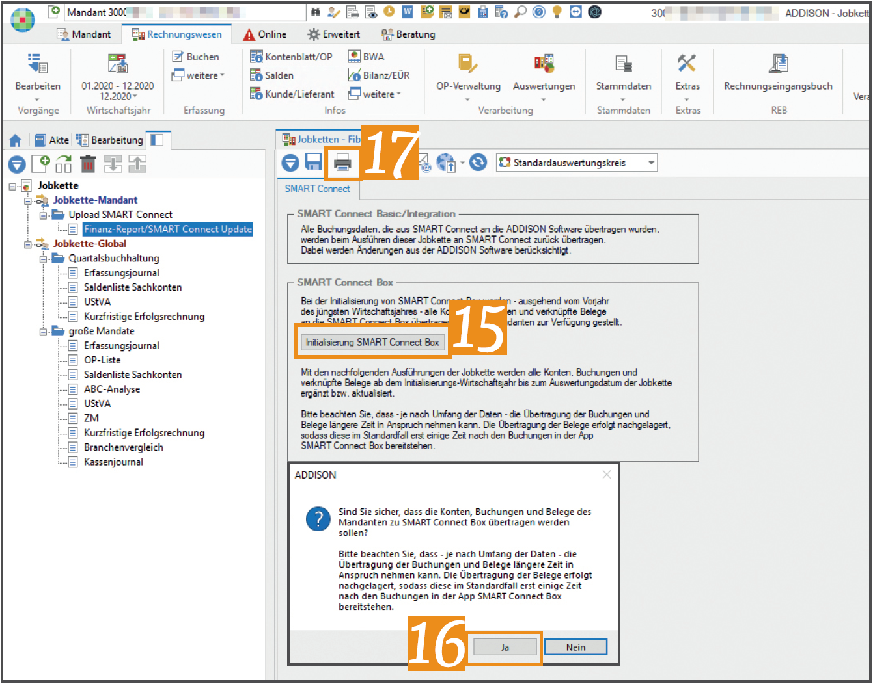Open the Word document icon in top toolbar
The height and width of the screenshot is (684, 873).
408,12
